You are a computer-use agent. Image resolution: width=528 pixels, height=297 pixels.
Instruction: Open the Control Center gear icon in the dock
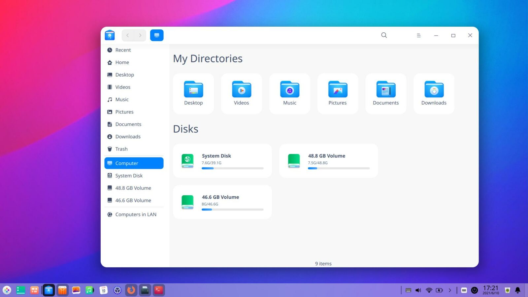117,290
